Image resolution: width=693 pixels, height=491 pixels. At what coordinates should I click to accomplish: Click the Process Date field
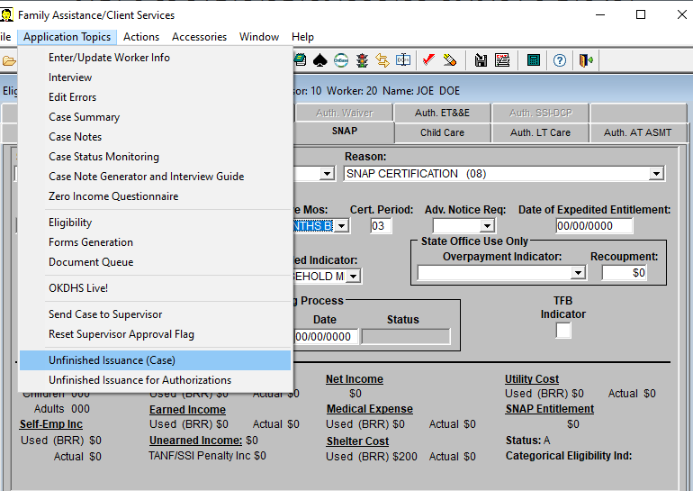point(325,337)
